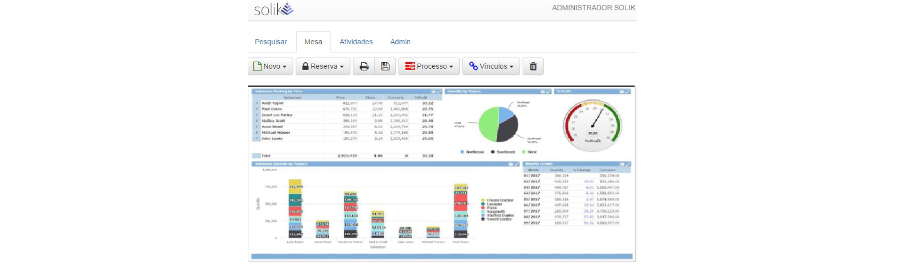Toggle Southeast in pie chart legend
Screen dimensions: 906x264
click(503, 152)
